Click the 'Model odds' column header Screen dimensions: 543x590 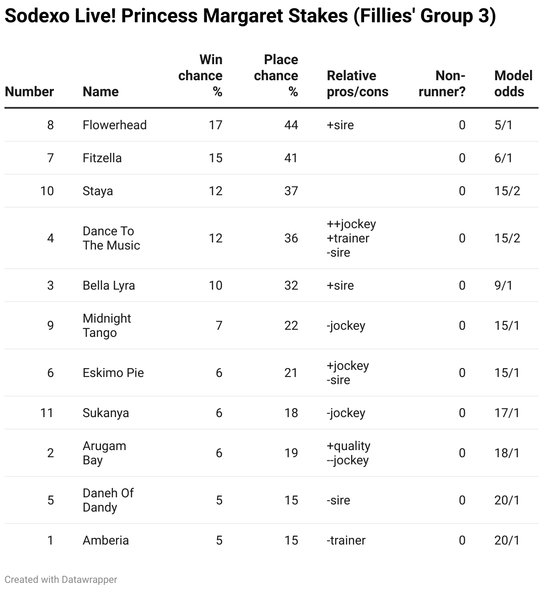pyautogui.click(x=513, y=84)
